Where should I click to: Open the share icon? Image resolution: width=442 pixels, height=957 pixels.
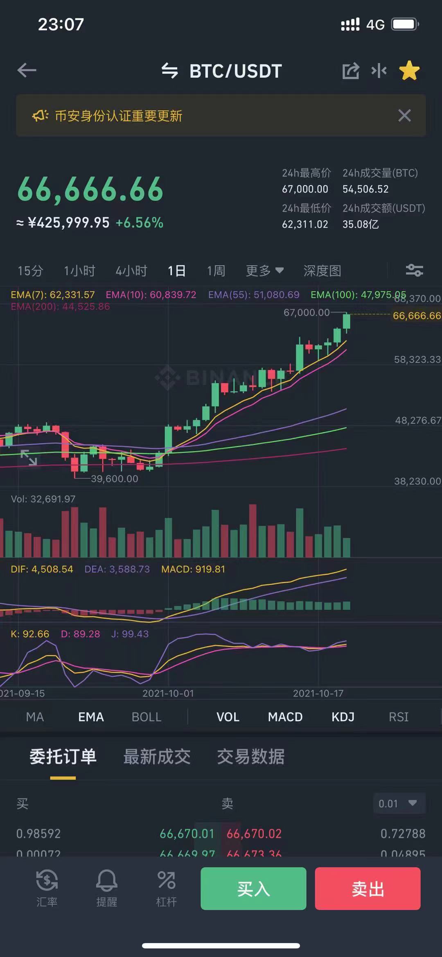pos(351,71)
